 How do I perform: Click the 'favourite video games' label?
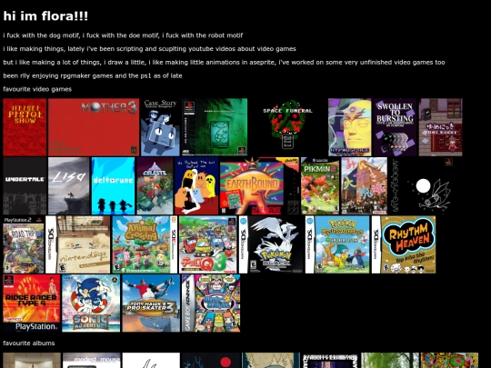point(37,89)
